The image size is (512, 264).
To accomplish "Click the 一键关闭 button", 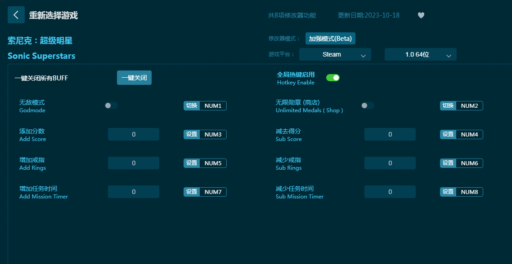I will [134, 78].
